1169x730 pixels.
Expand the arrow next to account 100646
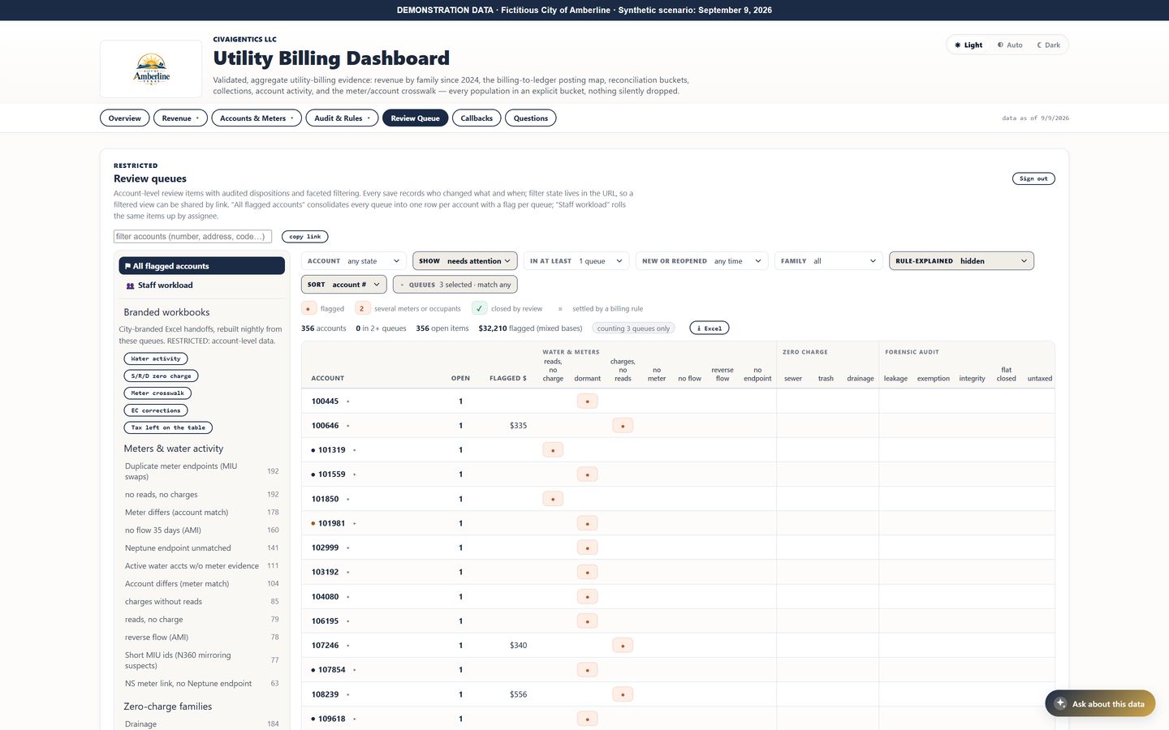click(348, 426)
